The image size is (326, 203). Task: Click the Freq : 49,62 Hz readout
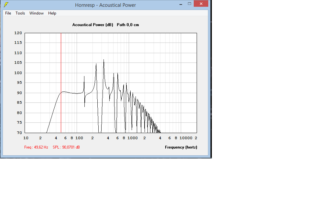[x=36, y=147]
